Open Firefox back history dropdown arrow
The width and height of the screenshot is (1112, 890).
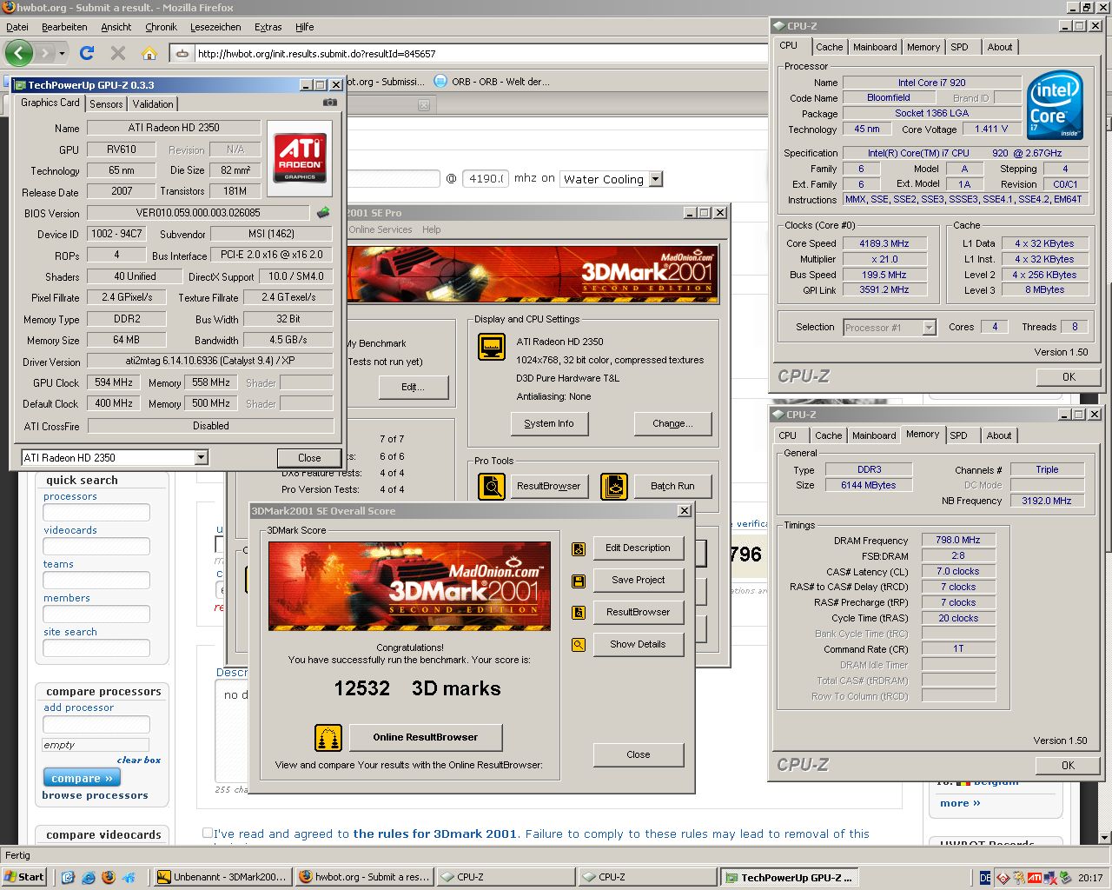click(x=62, y=54)
